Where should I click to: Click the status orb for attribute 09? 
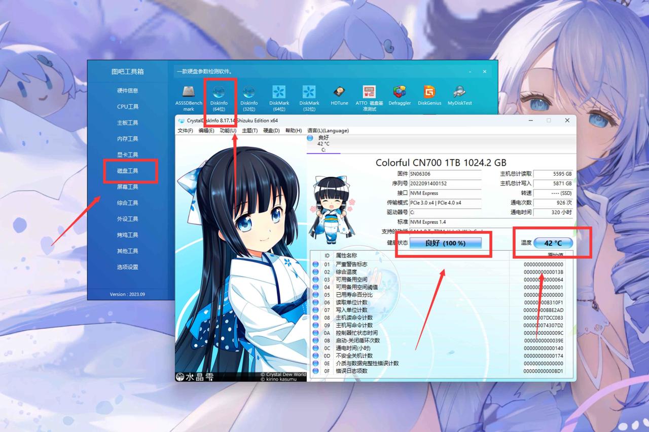pos(315,325)
